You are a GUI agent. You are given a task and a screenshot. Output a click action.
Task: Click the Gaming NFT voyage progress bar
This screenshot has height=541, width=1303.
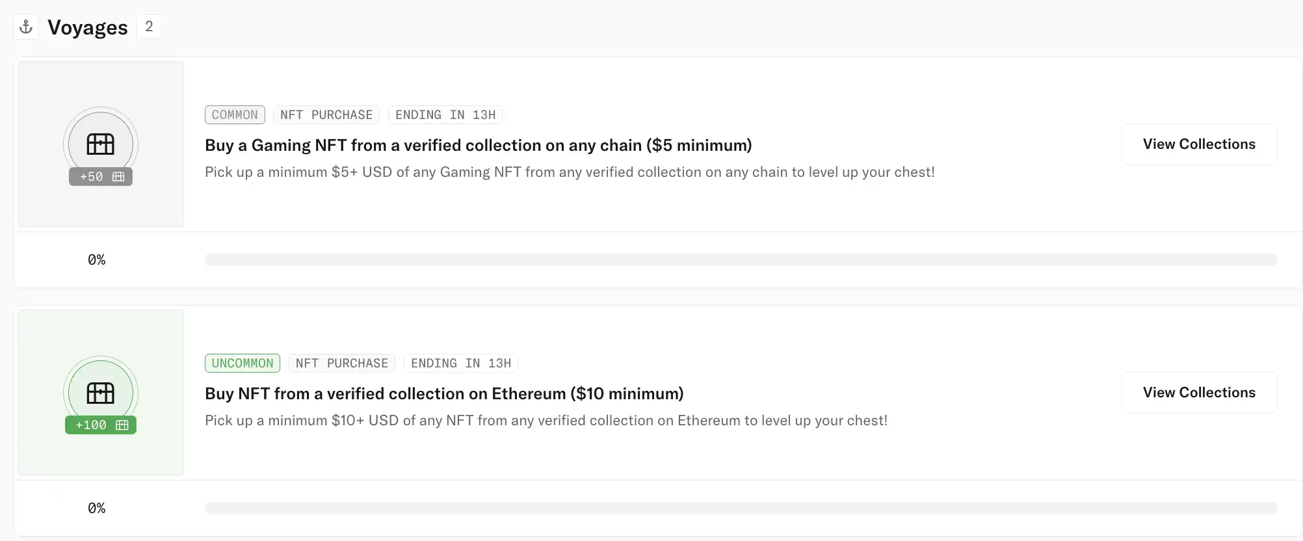741,260
